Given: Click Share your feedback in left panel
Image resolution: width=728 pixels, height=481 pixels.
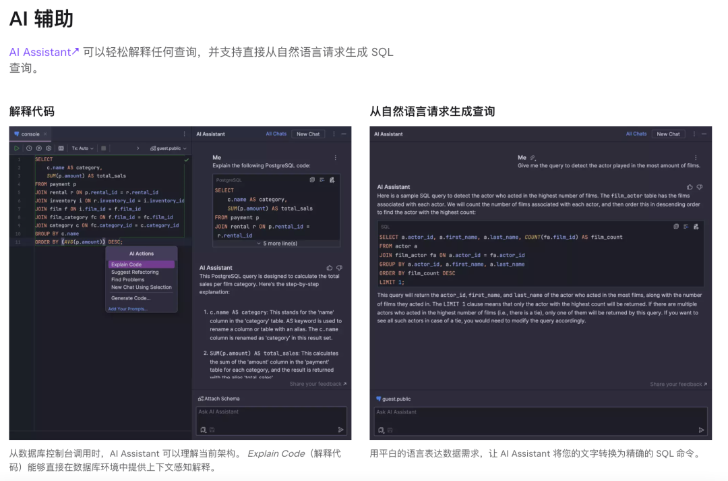Looking at the screenshot, I should click(x=318, y=384).
